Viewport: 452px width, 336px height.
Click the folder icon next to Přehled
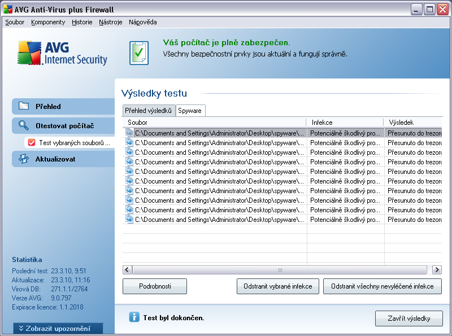(24, 106)
